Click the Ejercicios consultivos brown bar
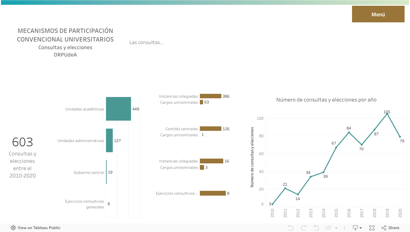 point(213,193)
